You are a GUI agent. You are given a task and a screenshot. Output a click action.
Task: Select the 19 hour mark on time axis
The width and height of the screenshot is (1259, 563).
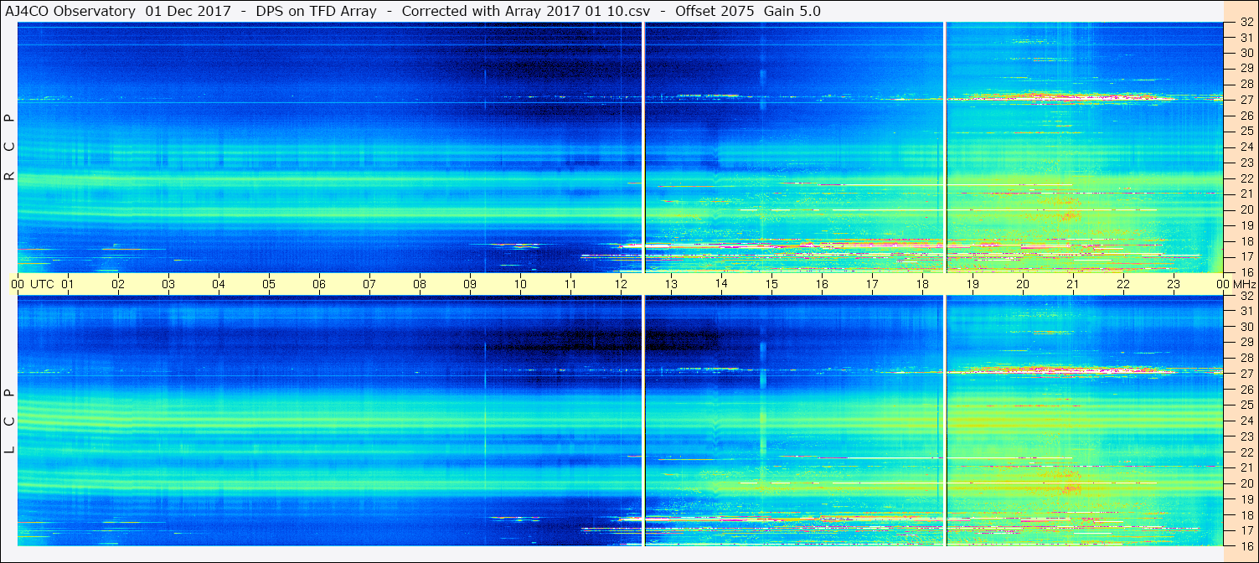973,284
